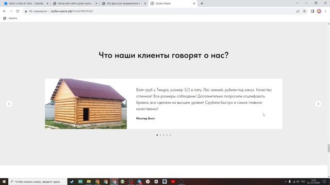Image resolution: width=330 pixels, height=185 pixels.
Task: Bookmark this page with the star
Action: click(304, 11)
